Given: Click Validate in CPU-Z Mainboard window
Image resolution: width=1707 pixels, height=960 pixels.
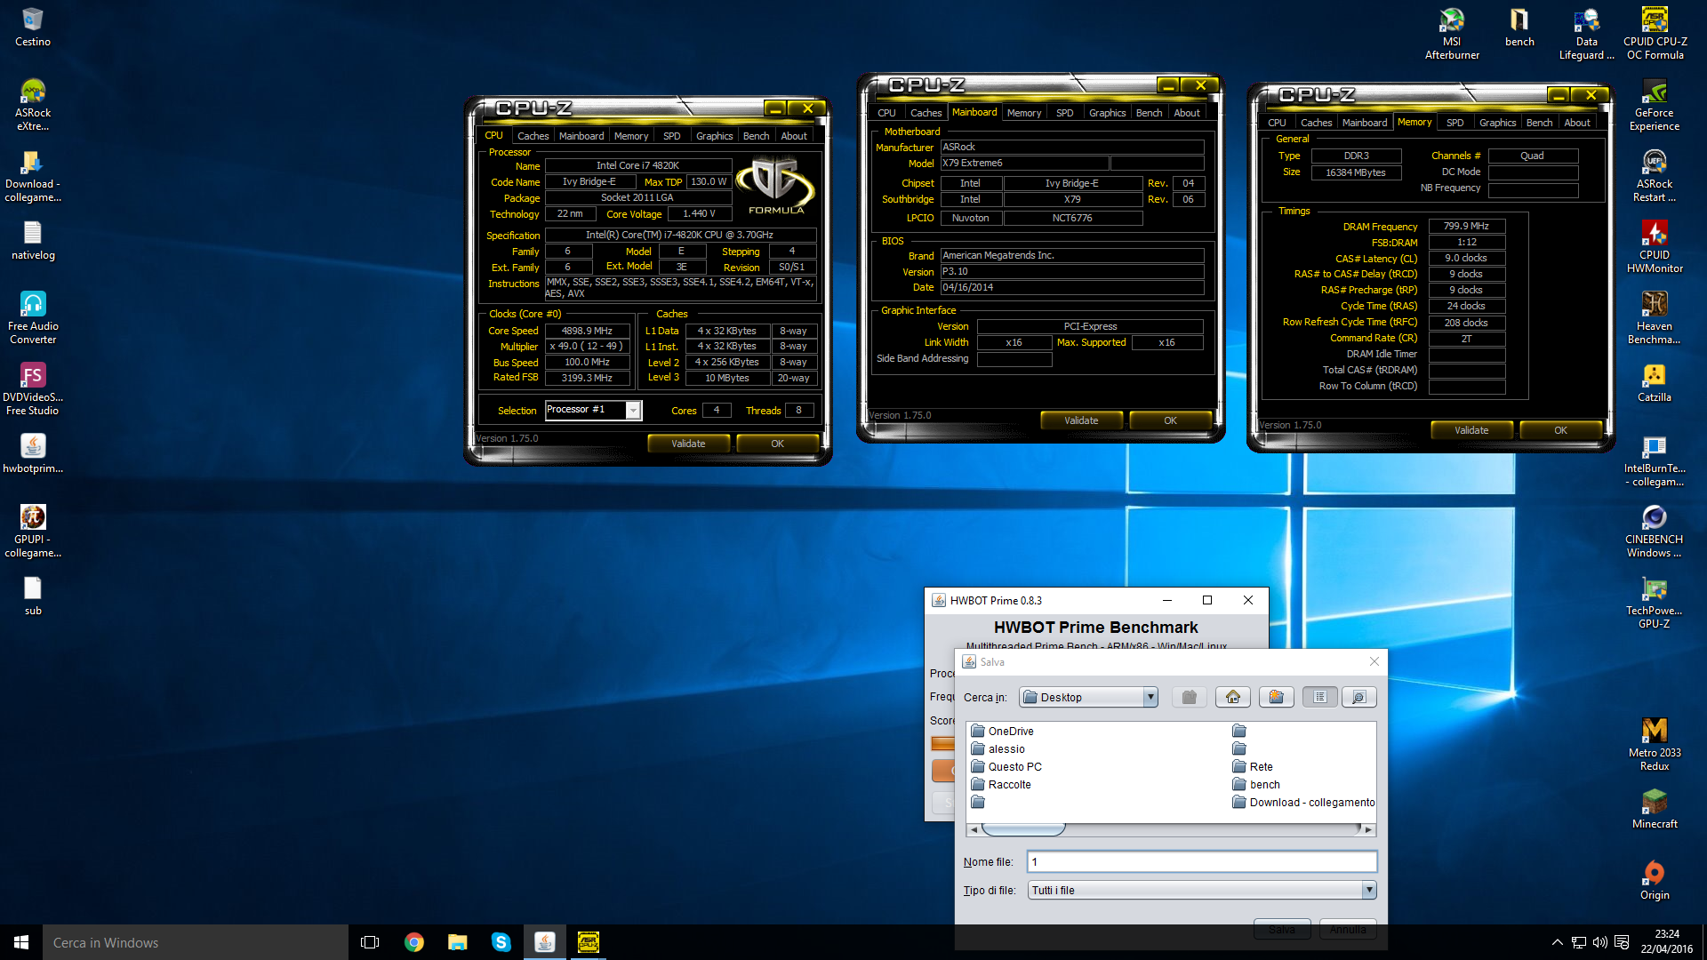Looking at the screenshot, I should click(x=1081, y=420).
